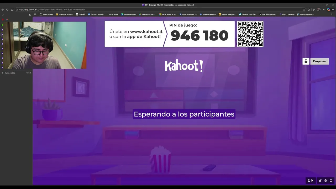
Task: Click Nueva pestaña new tab button
Action: click(16, 73)
